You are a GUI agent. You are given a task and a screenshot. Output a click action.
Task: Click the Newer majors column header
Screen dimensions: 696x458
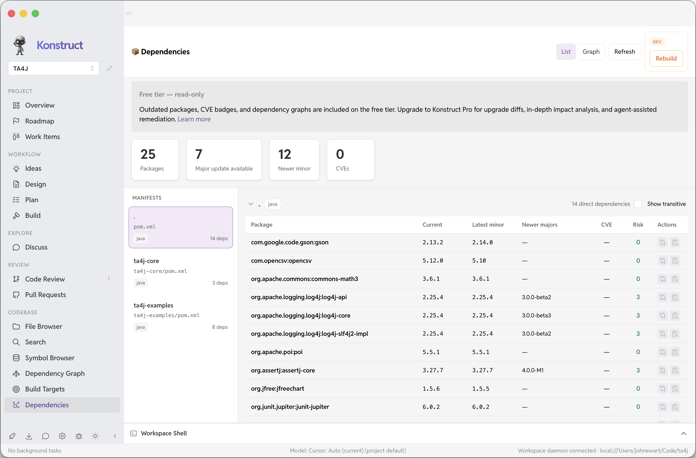[x=540, y=225]
